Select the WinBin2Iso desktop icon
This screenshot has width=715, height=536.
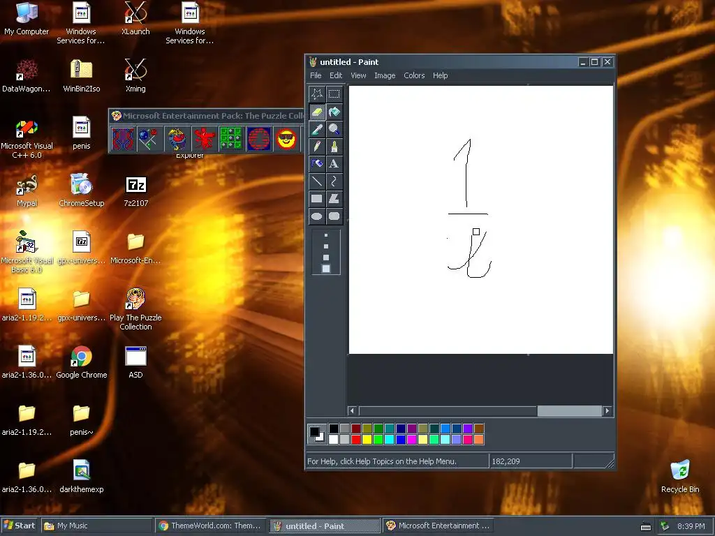pos(81,77)
